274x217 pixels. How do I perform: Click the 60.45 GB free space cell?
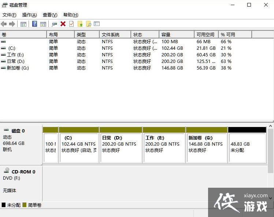point(206,55)
